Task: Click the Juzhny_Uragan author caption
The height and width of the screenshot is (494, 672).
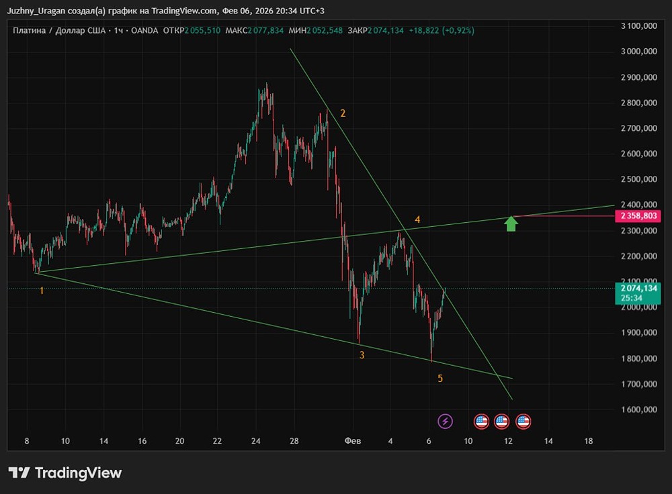Action: point(36,11)
